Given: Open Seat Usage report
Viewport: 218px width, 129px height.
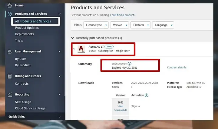Looking at the screenshot, I should click(x=23, y=102).
